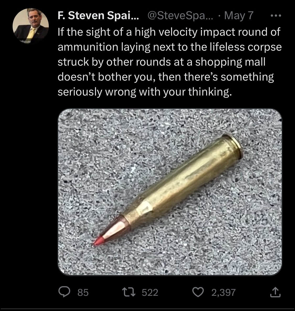The image size is (295, 311).
Task: View the 2,397 likes count
Action: (223, 293)
